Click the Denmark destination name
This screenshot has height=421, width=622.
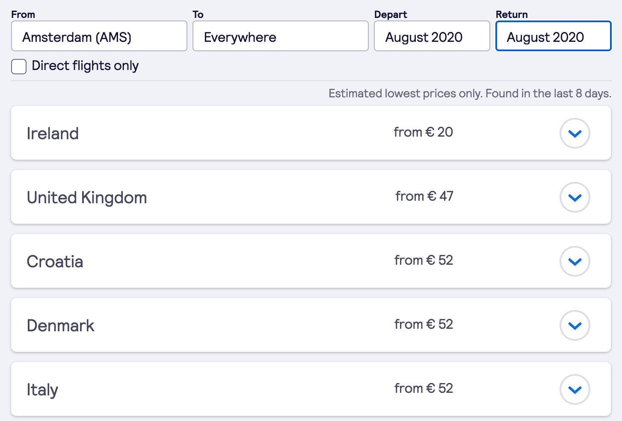point(60,326)
